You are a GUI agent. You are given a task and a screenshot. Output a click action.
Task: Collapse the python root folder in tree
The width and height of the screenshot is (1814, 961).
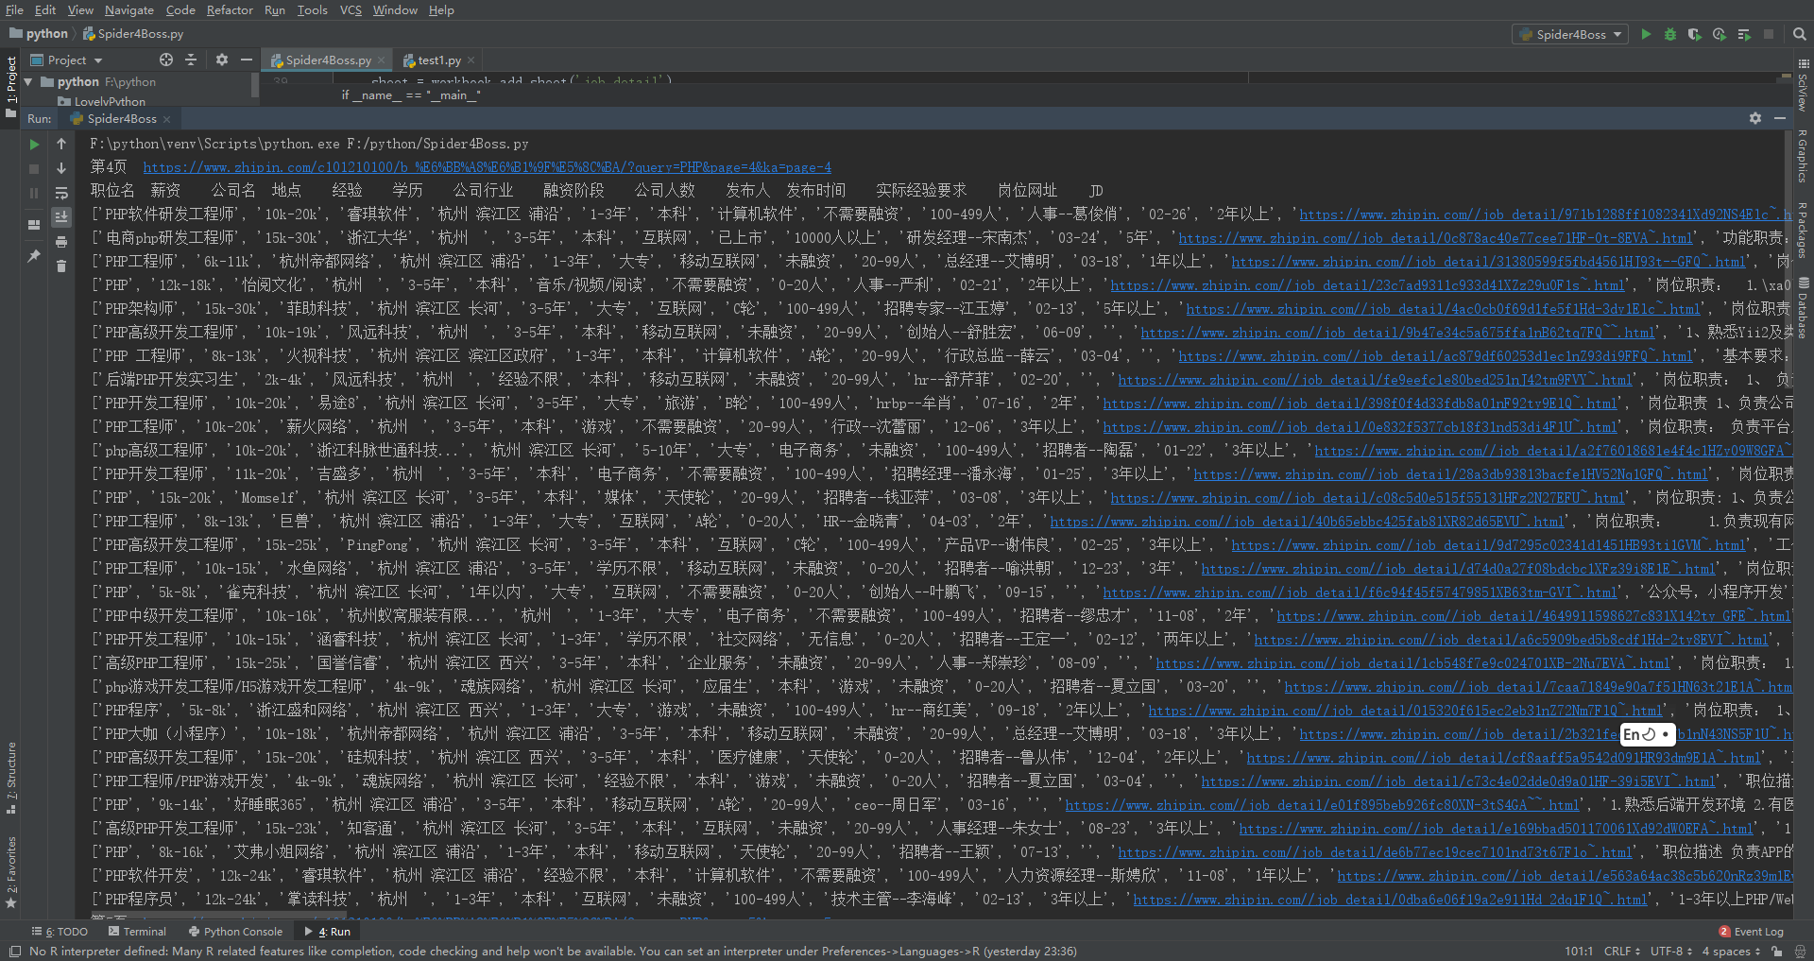click(28, 82)
